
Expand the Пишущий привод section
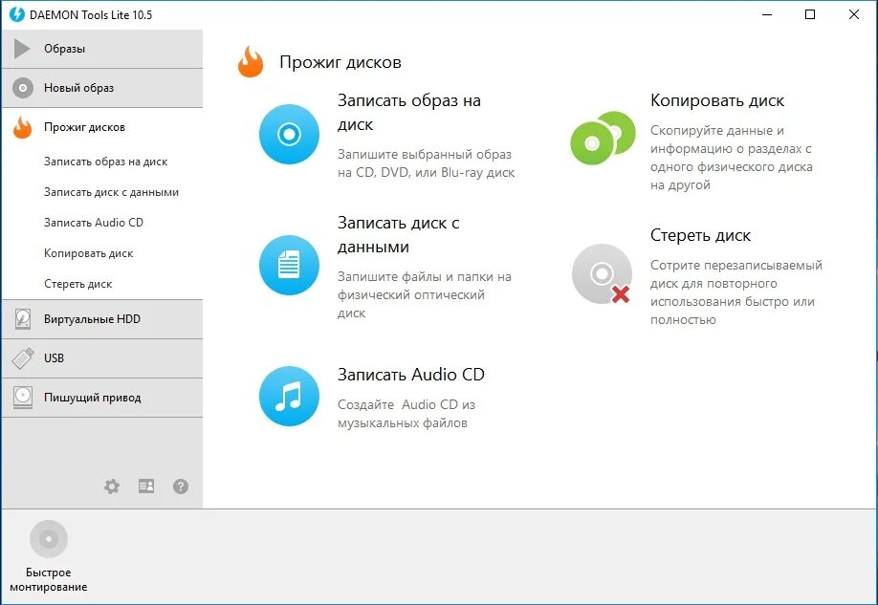click(x=101, y=398)
